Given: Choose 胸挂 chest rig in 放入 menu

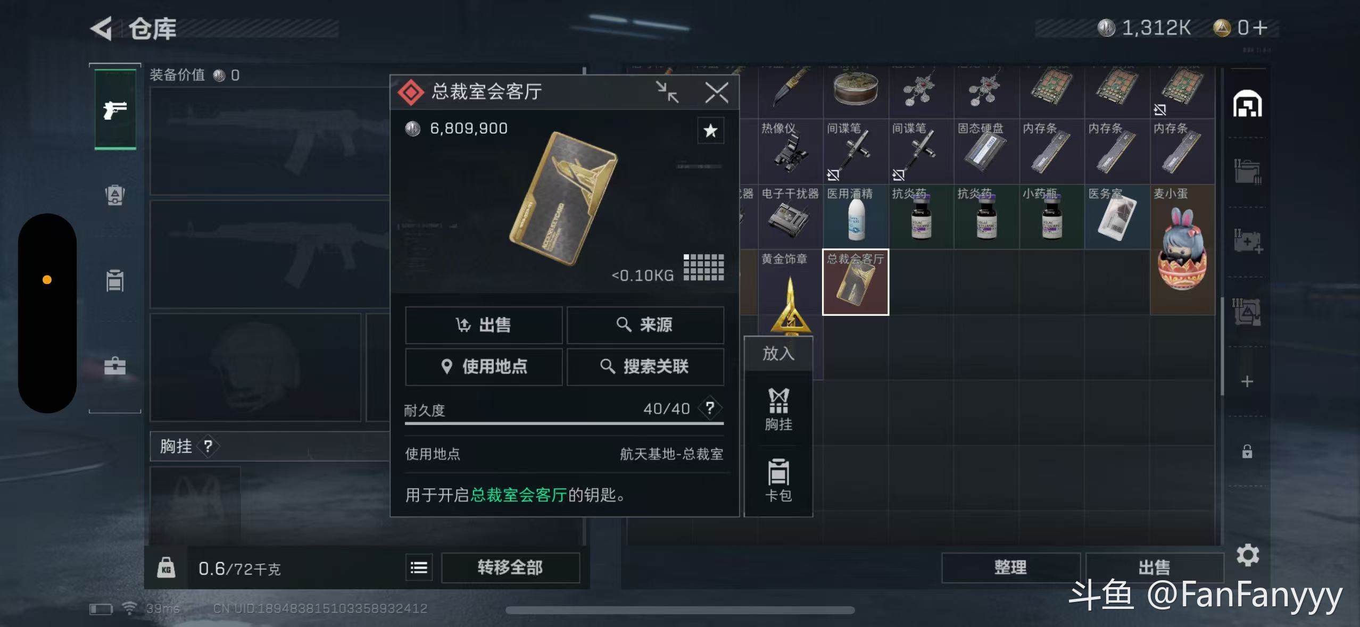Looking at the screenshot, I should pyautogui.click(x=778, y=409).
